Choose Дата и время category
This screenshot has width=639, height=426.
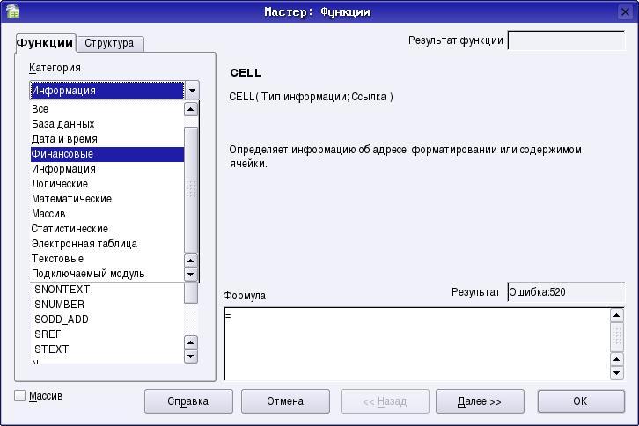(107, 139)
